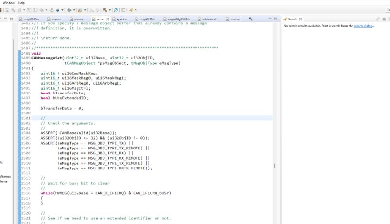The image size is (390, 224).
Task: Click the MSG_OBJ_TYPE_RXTX_REMOTE line
Action: (105, 168)
